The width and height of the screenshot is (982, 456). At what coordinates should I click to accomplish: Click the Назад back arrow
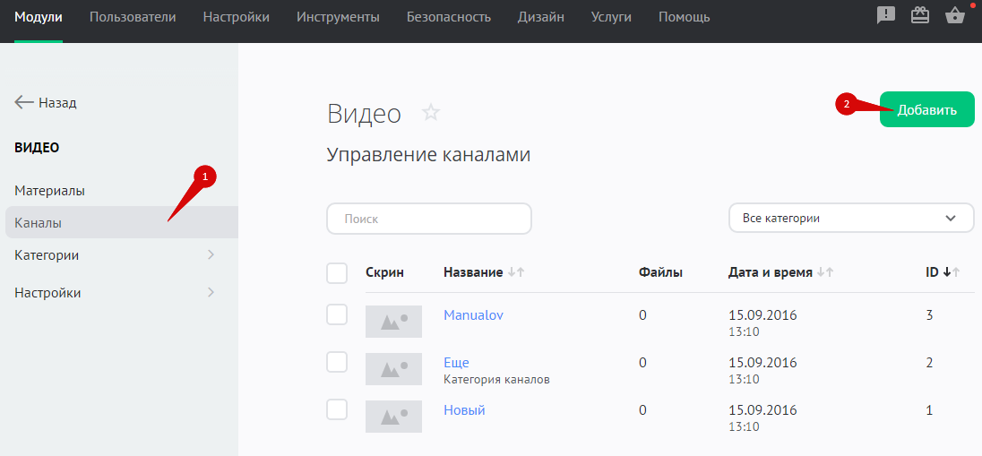25,102
